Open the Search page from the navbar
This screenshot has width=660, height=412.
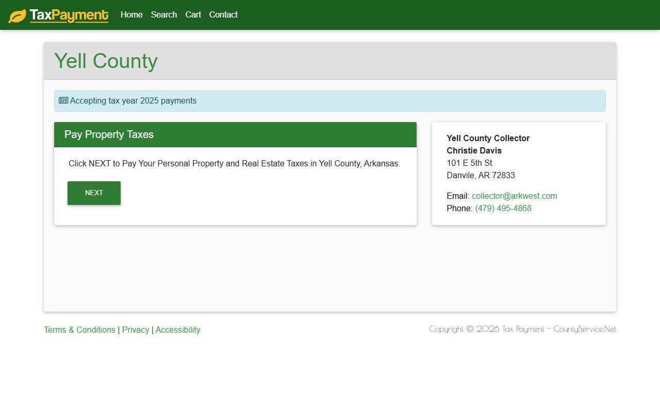click(164, 14)
